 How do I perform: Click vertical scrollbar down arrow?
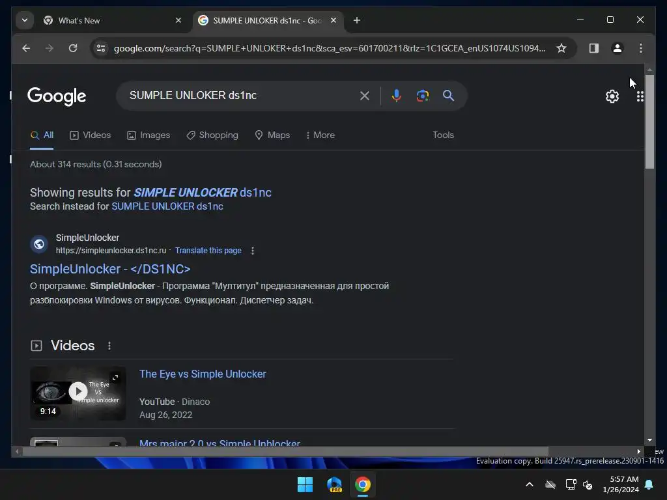click(x=649, y=441)
